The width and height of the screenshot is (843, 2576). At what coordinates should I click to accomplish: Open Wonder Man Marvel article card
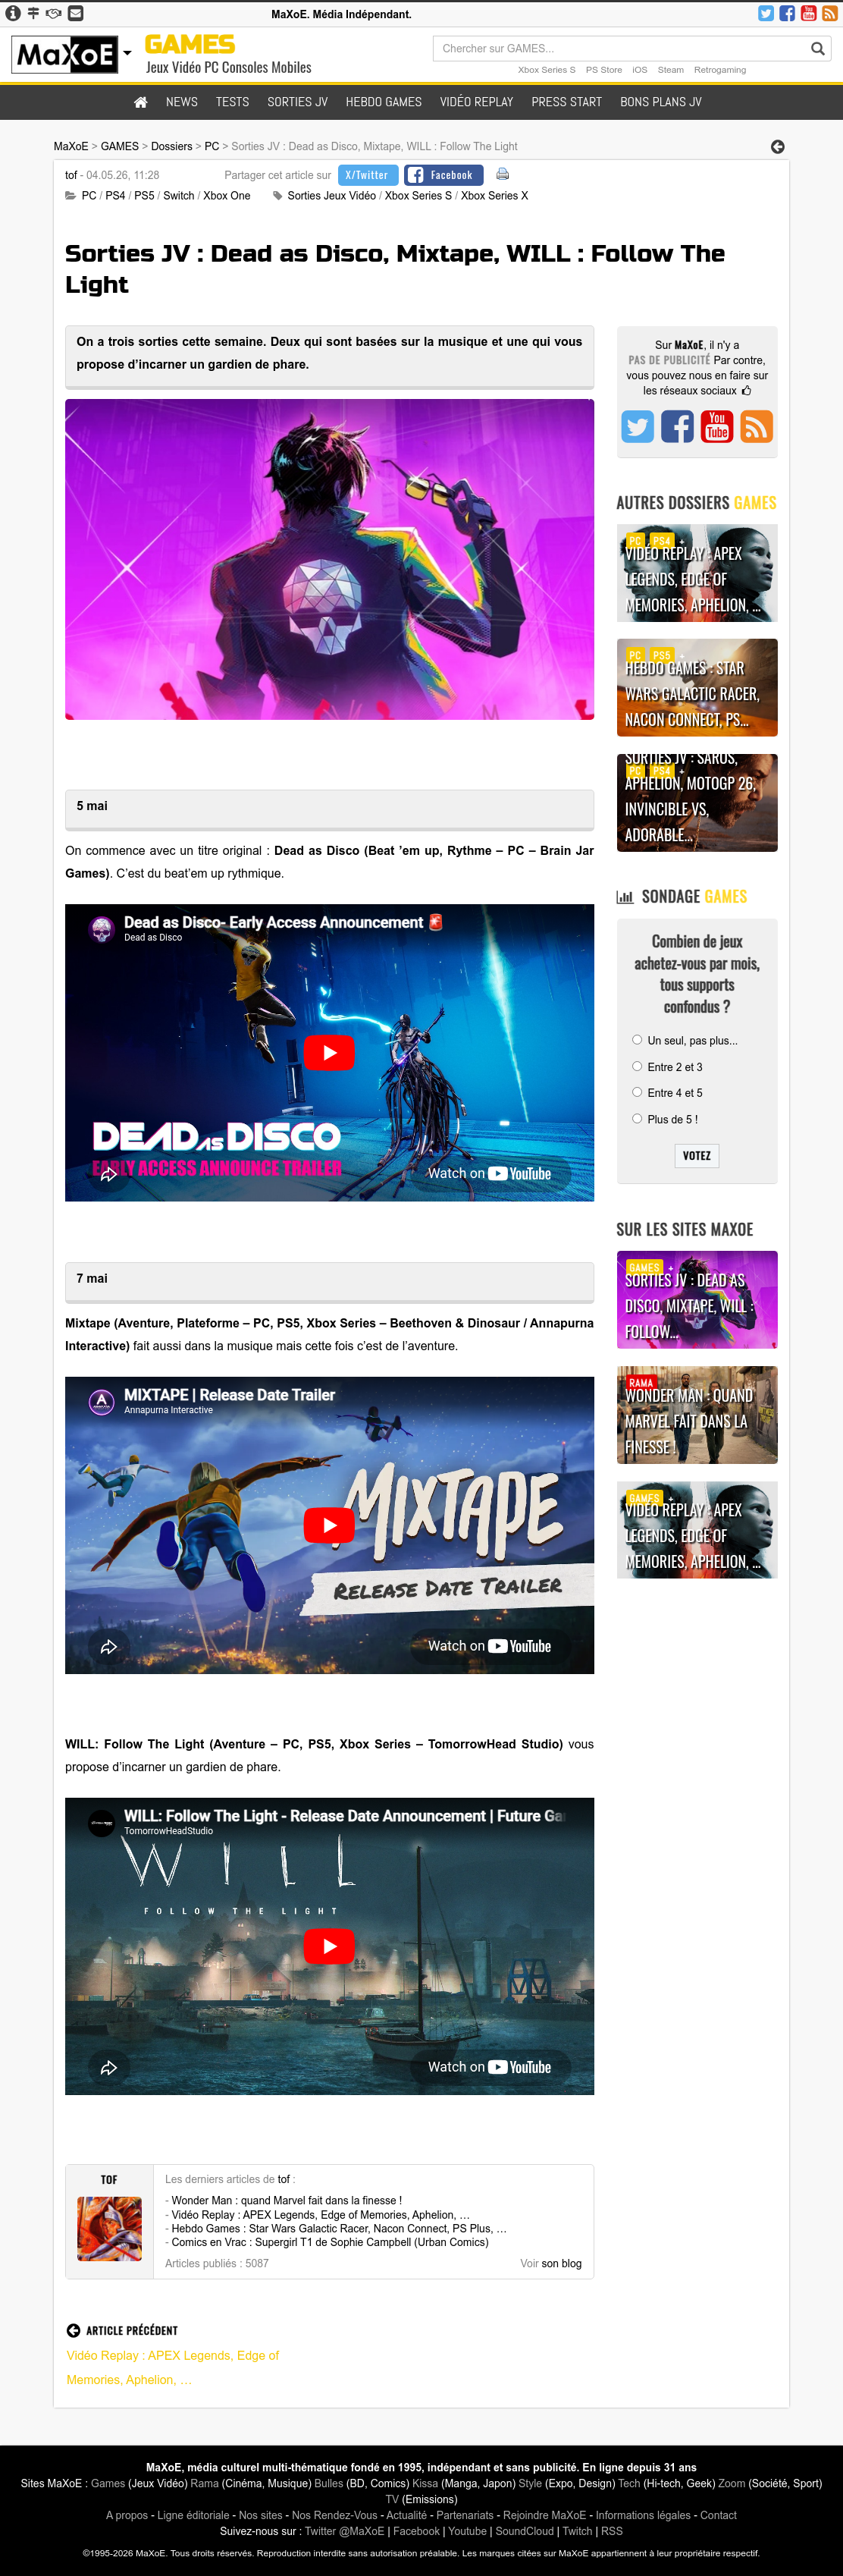(697, 1415)
